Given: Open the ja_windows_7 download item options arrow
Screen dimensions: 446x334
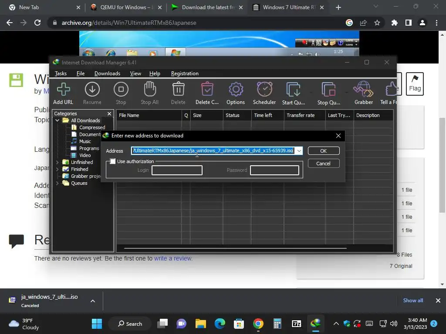Looking at the screenshot, I should pos(93,301).
